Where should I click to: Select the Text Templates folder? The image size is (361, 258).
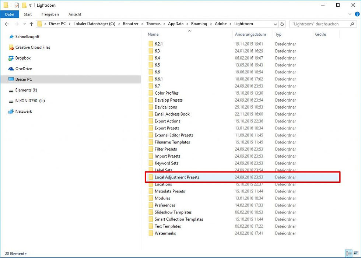168,226
